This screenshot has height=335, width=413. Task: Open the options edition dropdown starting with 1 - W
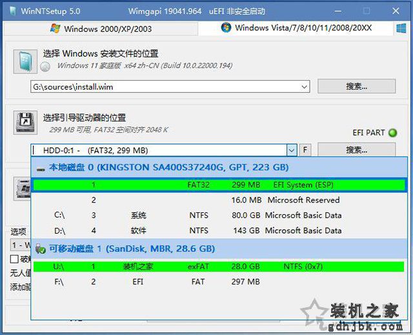pyautogui.click(x=21, y=245)
